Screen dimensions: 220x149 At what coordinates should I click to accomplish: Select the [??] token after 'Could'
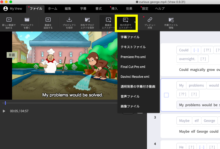click(x=207, y=50)
